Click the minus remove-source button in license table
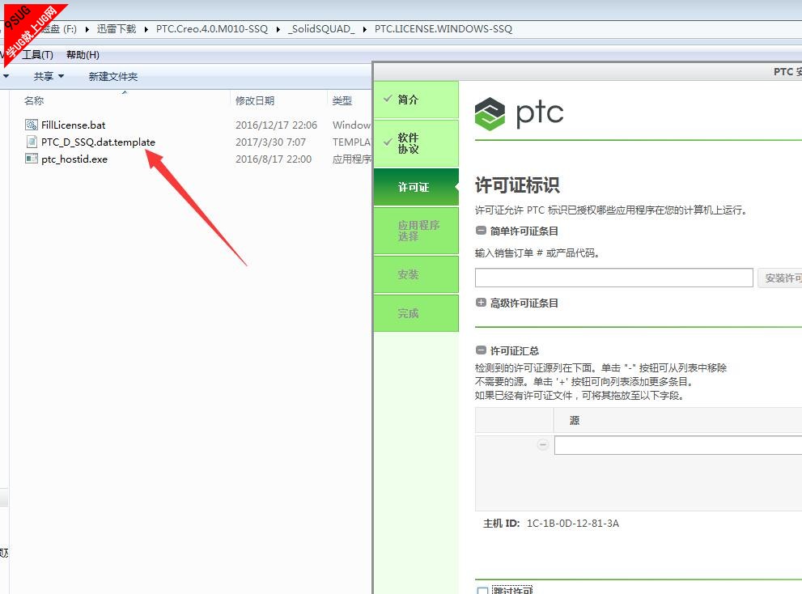This screenshot has width=802, height=594. tap(543, 445)
